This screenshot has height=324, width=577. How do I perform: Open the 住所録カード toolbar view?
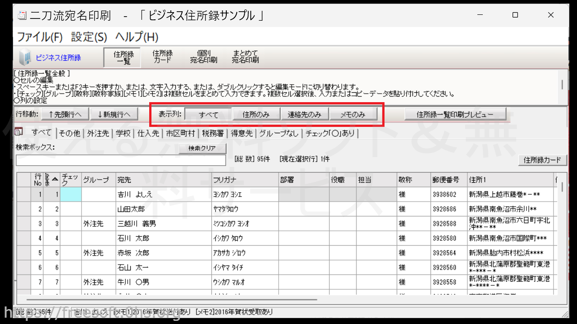click(x=162, y=57)
